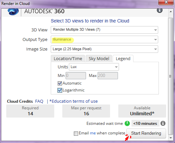The width and height of the screenshot is (175, 143).
Task: Click the 'Output Type' label
Action: [x=35, y=40]
